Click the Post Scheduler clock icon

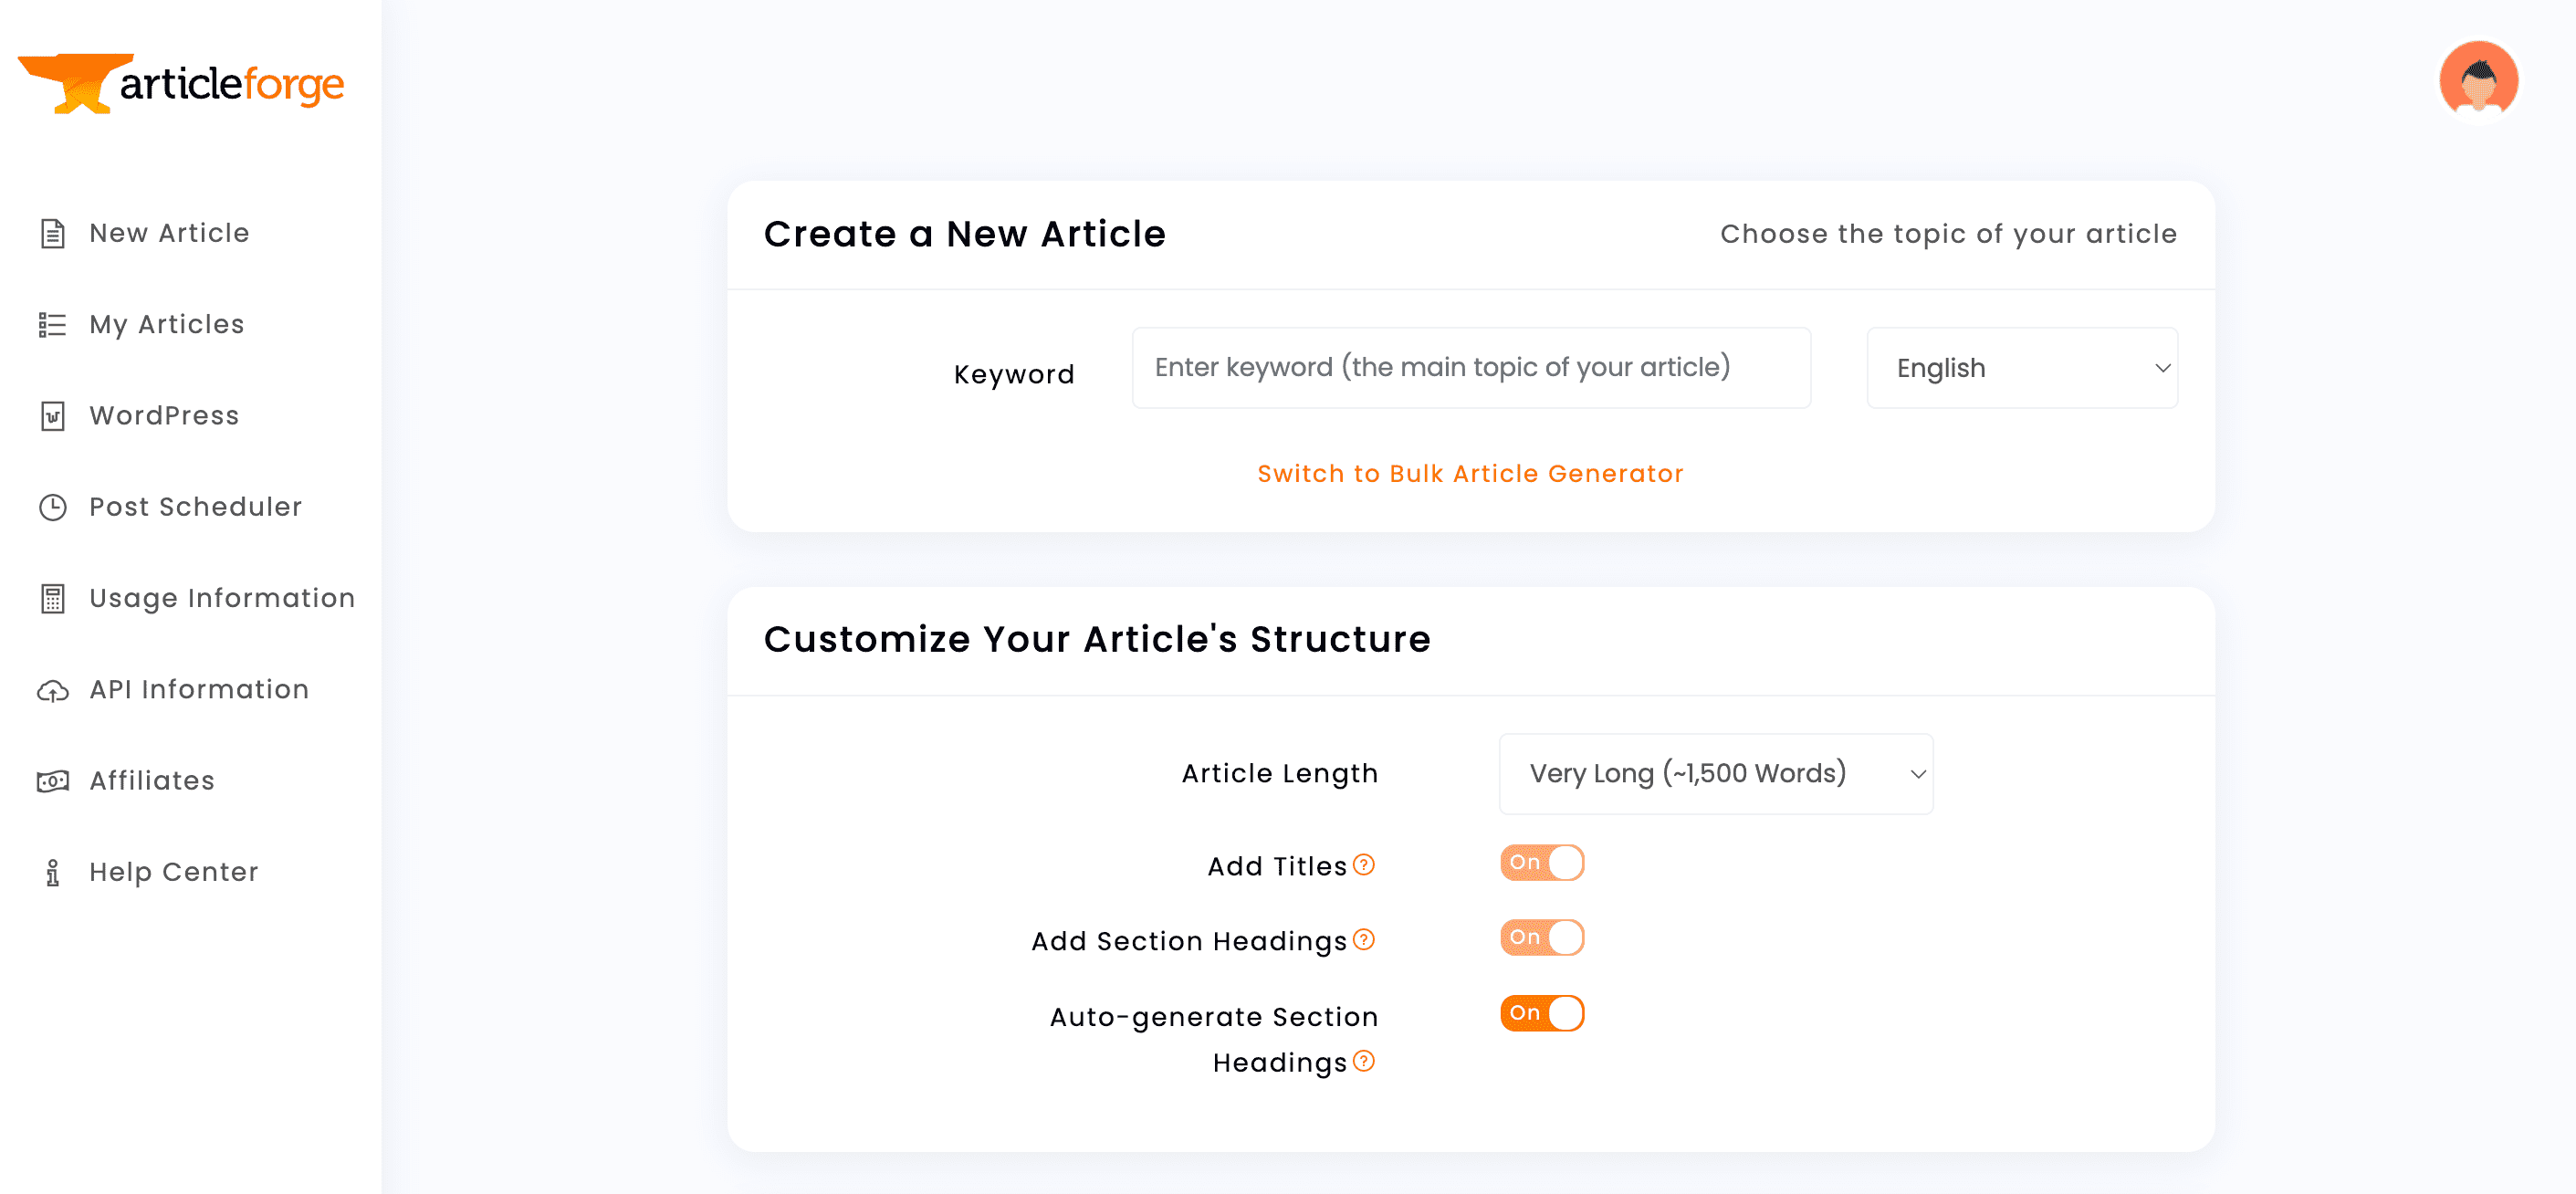(x=52, y=507)
